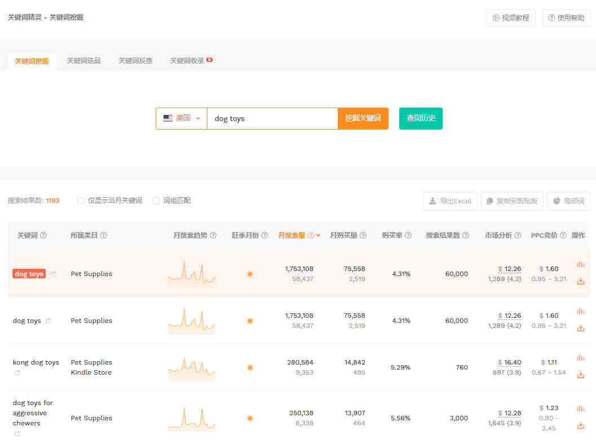This screenshot has height=444, width=596.
Task: Expand the 美国 country dropdown
Action: coord(182,118)
